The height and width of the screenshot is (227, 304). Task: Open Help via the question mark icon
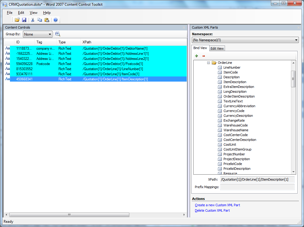click(x=55, y=20)
